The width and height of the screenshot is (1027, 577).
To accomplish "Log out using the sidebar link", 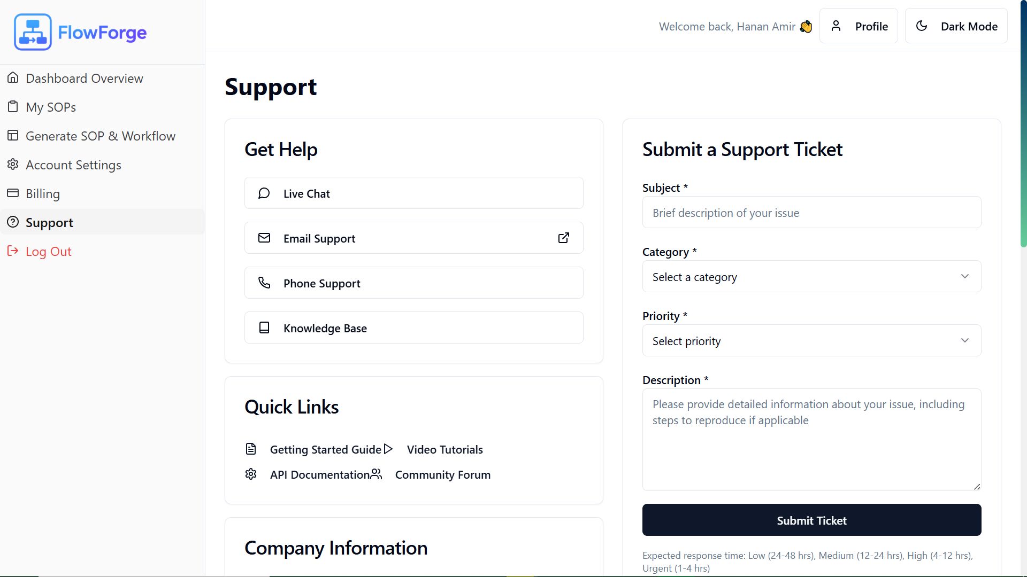I will coord(48,252).
